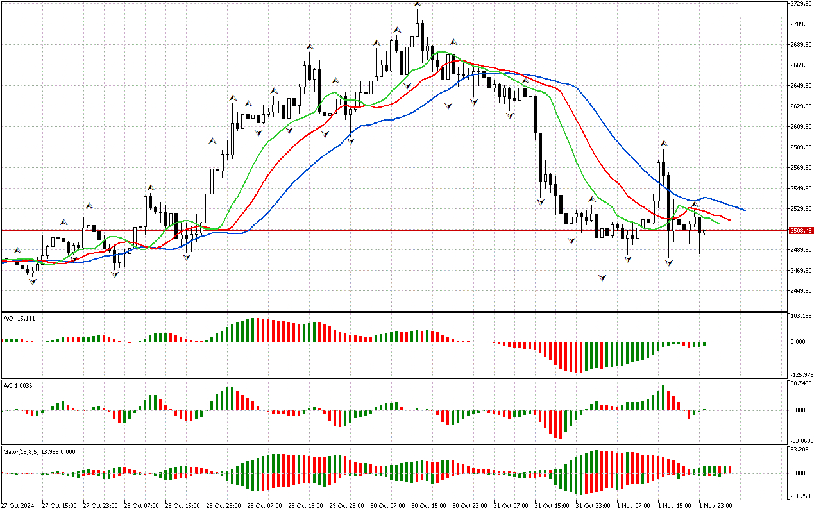Click the 27 Oct 23:00 time label
This screenshot has width=821, height=513.
pos(101,505)
